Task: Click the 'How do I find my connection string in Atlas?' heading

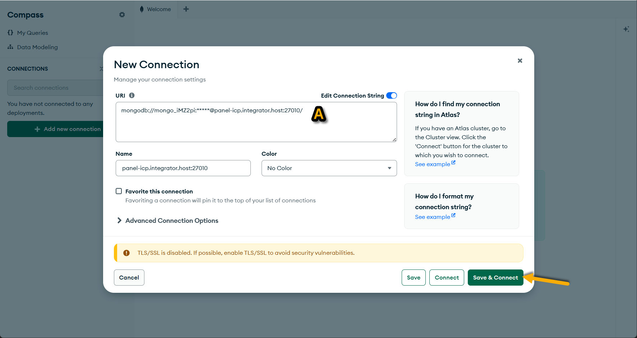Action: (457, 109)
